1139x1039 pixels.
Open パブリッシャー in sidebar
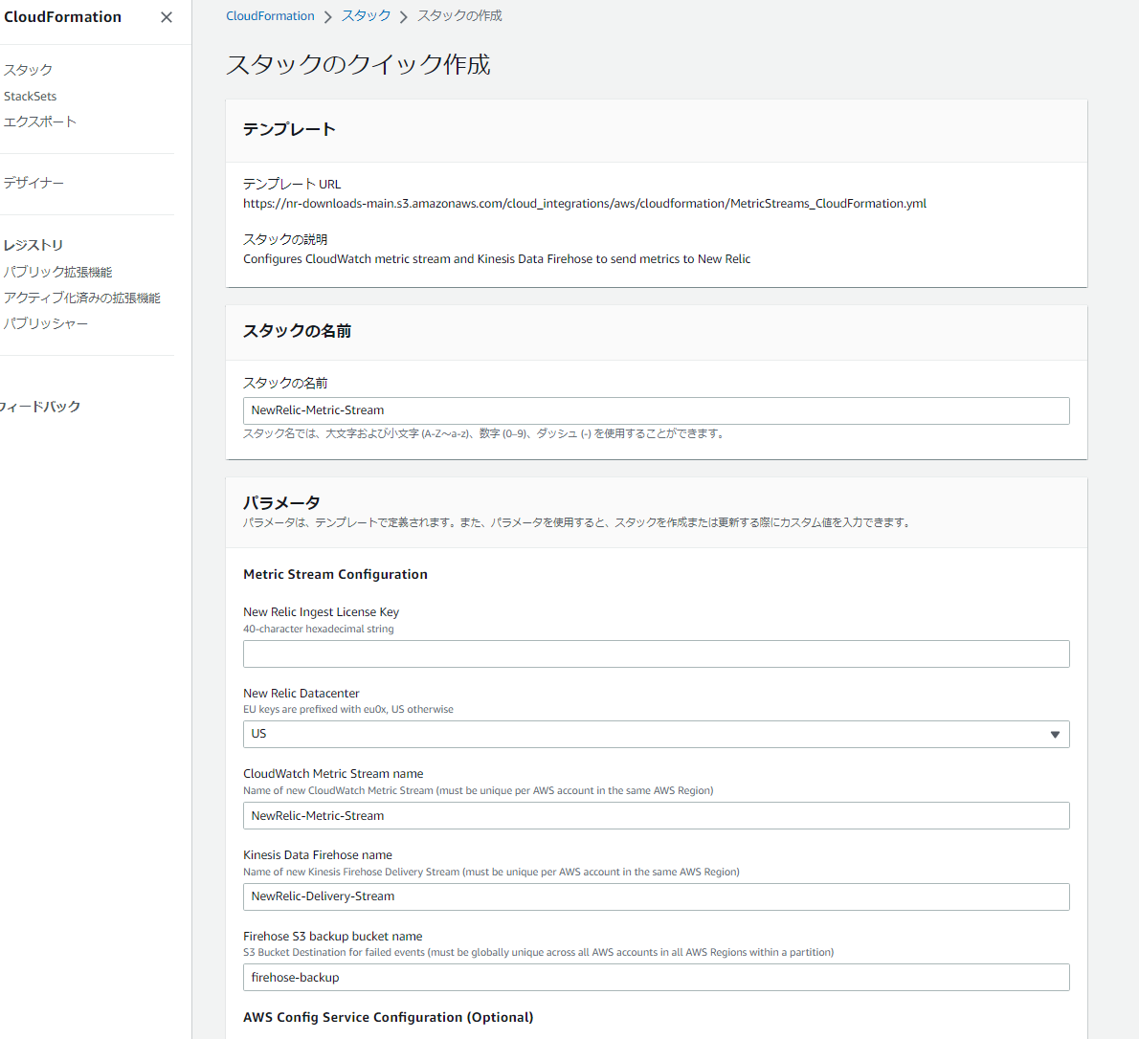(x=46, y=323)
